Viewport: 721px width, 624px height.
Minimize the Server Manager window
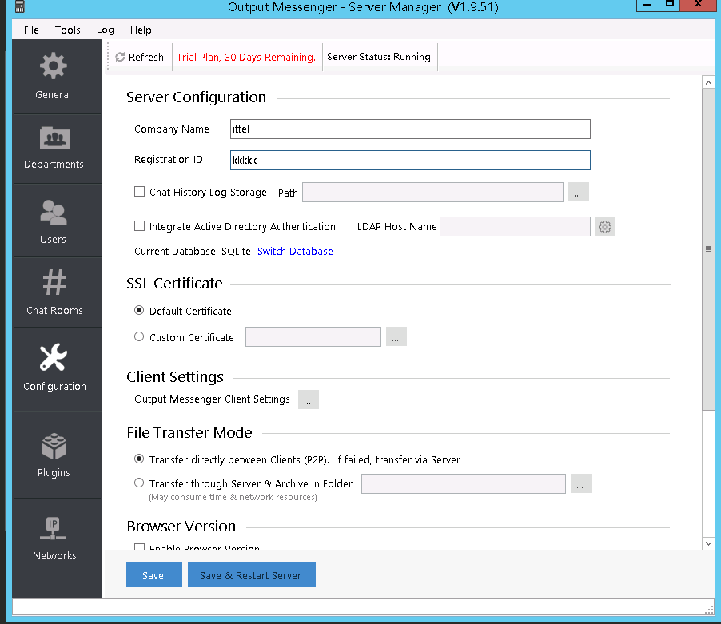(x=647, y=5)
